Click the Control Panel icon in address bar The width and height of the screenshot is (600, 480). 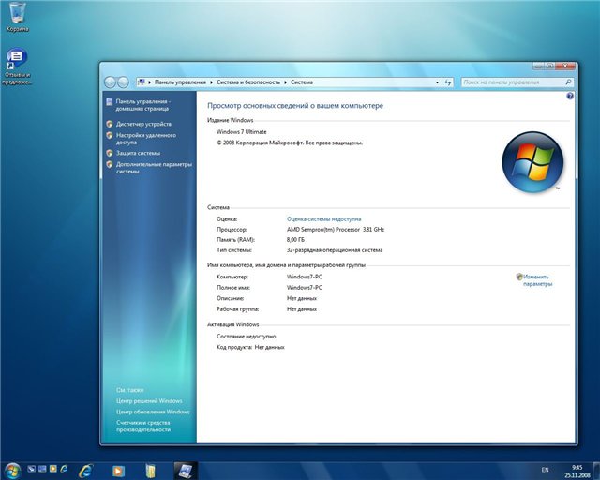[x=142, y=82]
